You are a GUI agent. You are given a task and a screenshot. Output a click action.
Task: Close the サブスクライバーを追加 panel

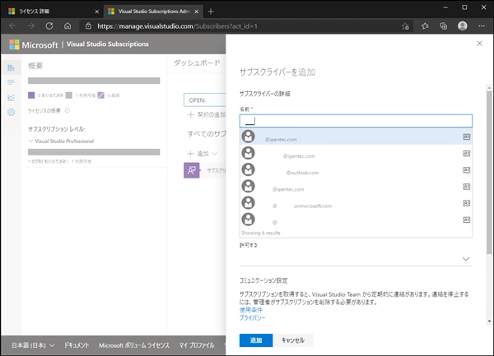tap(479, 44)
